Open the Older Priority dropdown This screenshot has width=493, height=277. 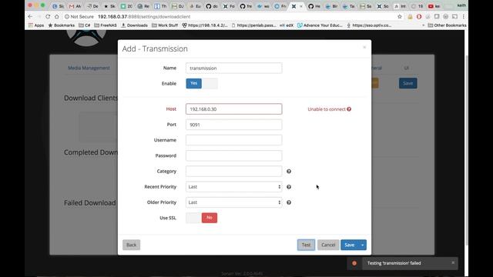click(x=234, y=202)
